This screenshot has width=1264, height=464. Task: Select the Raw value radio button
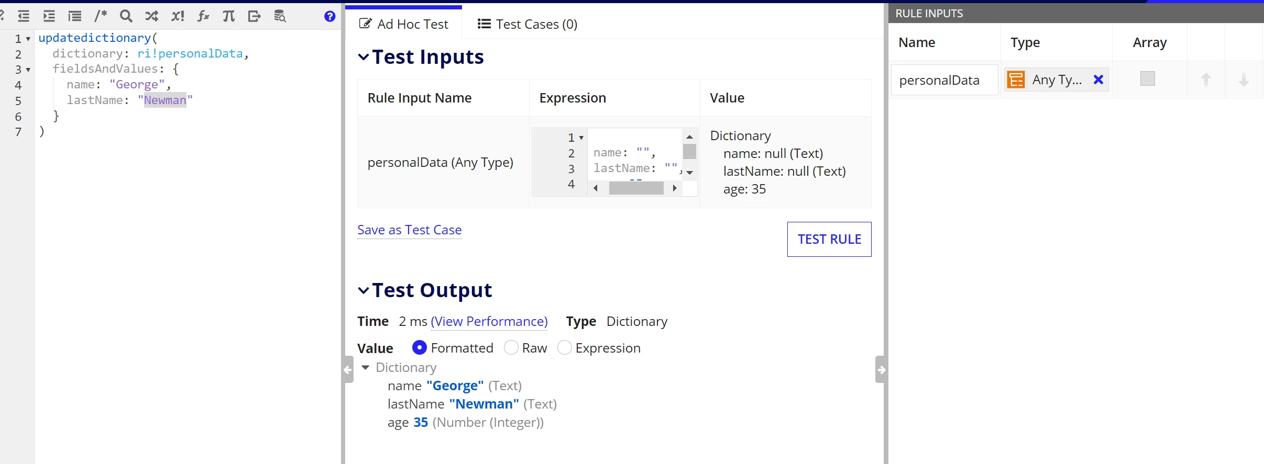(x=511, y=347)
